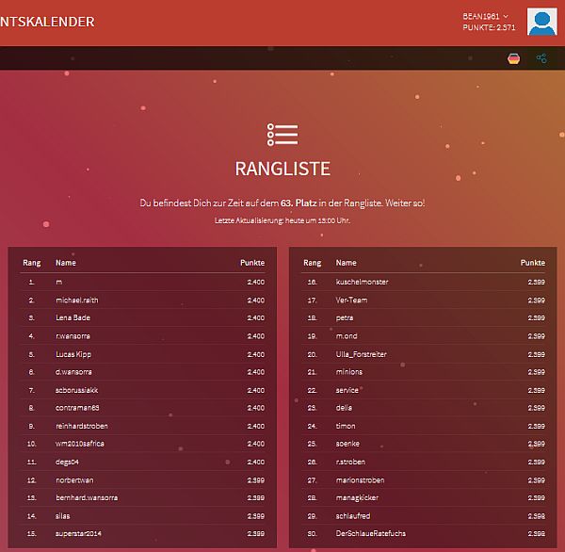This screenshot has height=552, width=565.
Task: Open the wm2010safrica entry at rank 10
Action: [80, 444]
